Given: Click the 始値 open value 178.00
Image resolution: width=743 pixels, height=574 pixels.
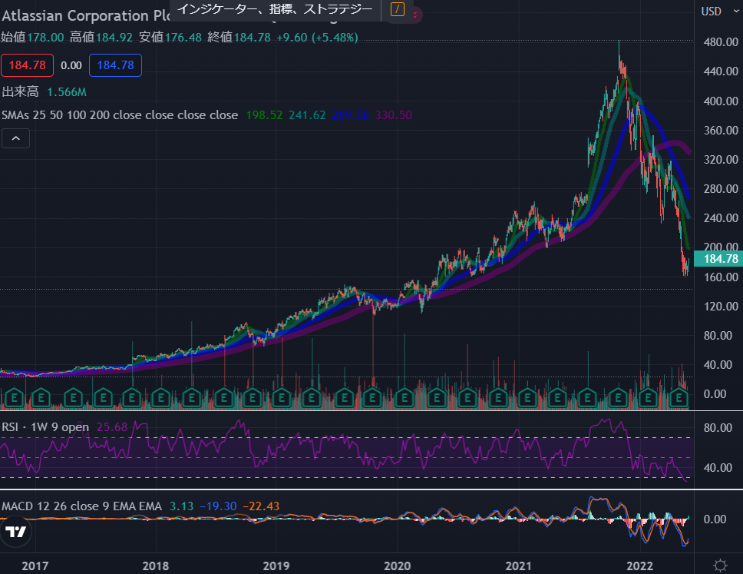Looking at the screenshot, I should [x=45, y=37].
